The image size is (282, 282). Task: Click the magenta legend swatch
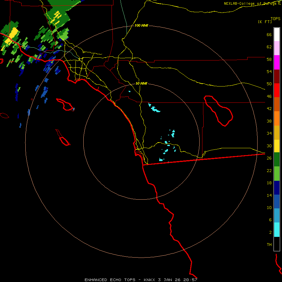[x=277, y=62]
